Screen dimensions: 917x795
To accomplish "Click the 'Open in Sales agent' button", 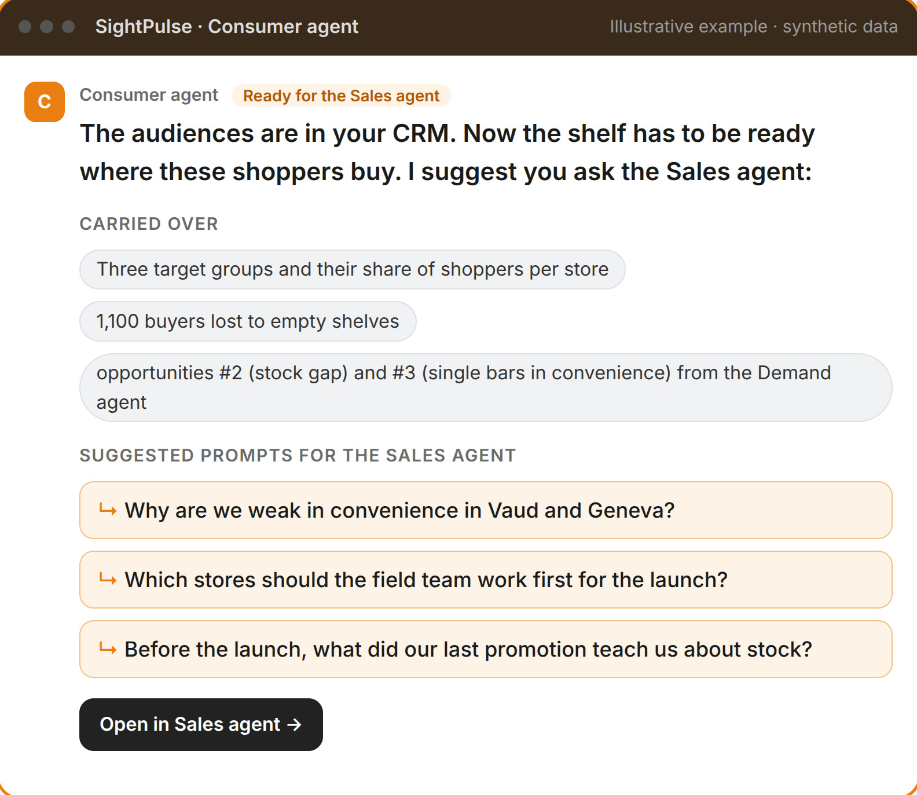I will (201, 724).
